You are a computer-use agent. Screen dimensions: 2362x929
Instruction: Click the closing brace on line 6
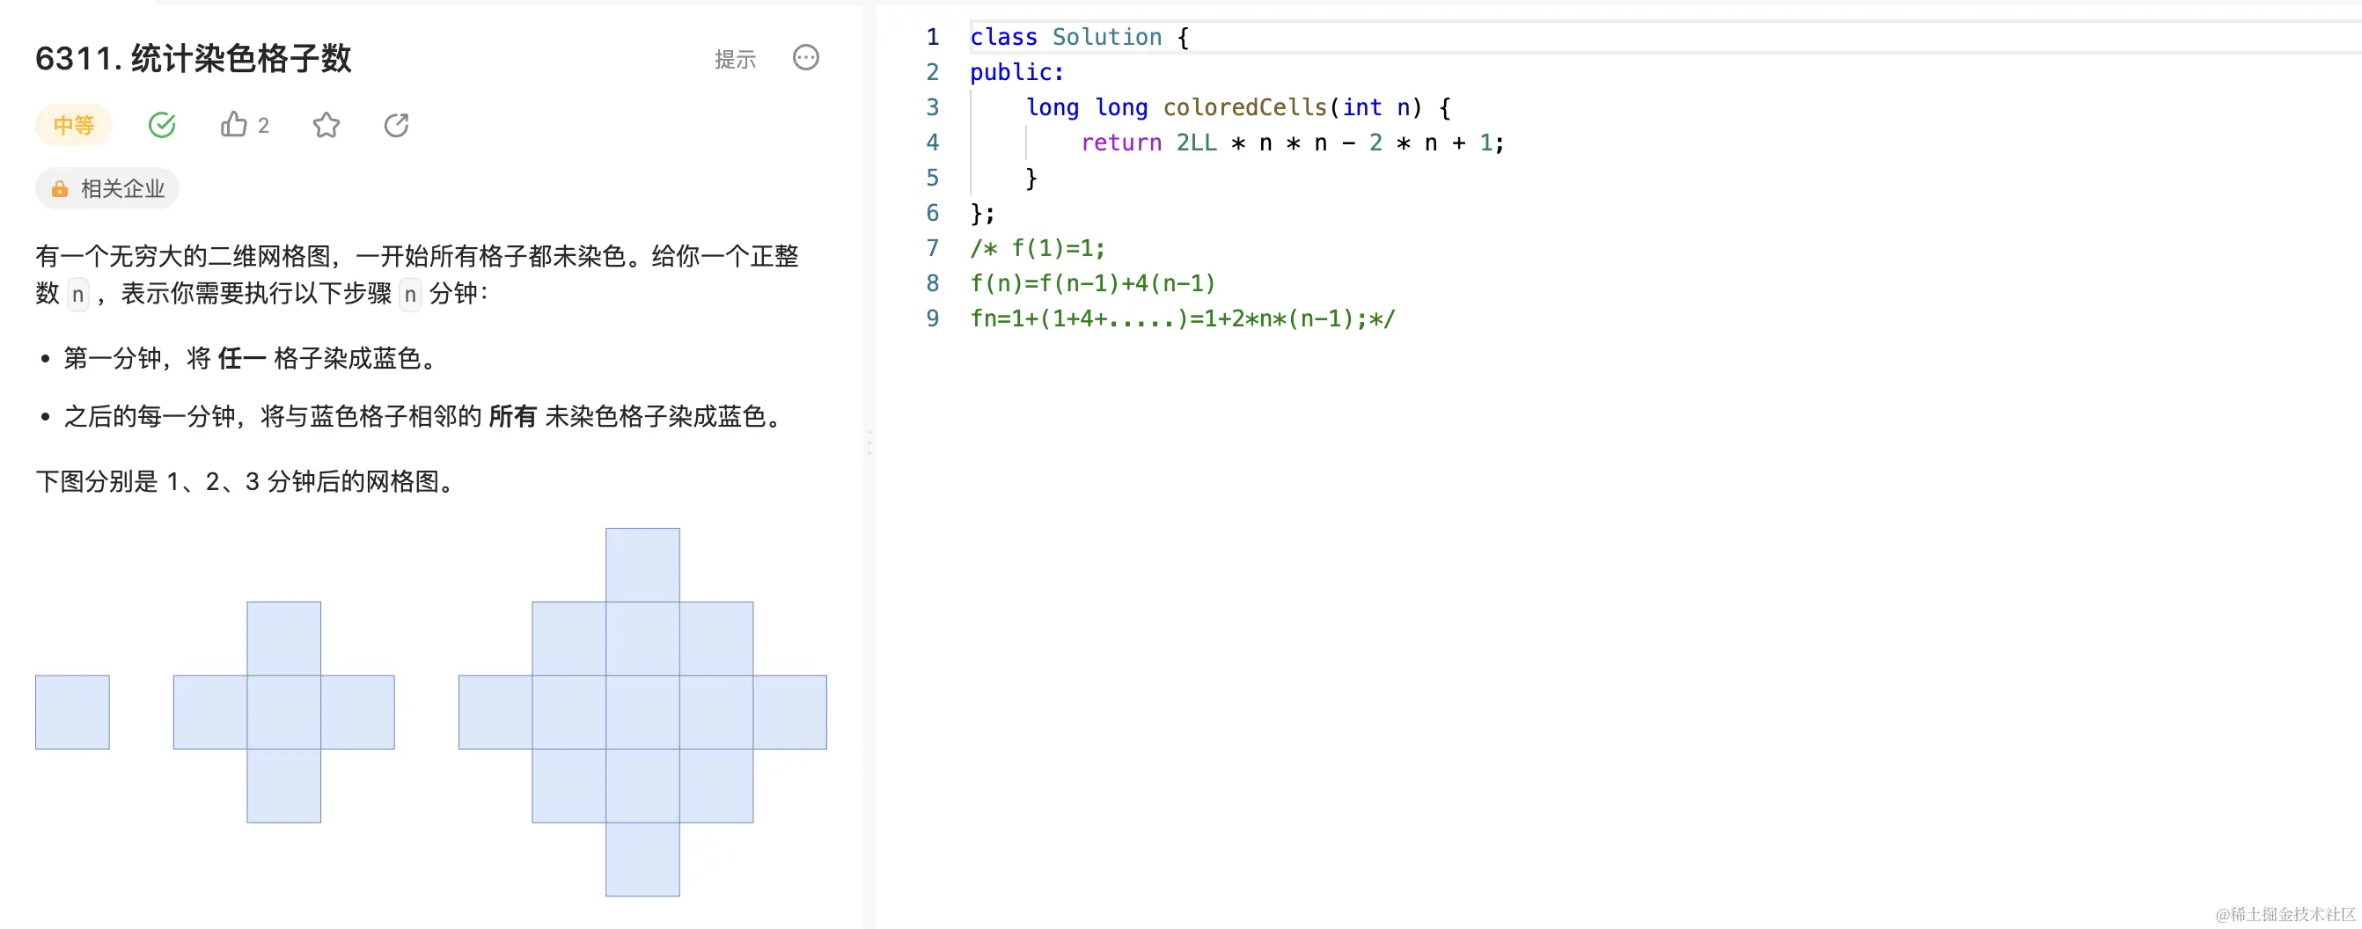pos(982,214)
